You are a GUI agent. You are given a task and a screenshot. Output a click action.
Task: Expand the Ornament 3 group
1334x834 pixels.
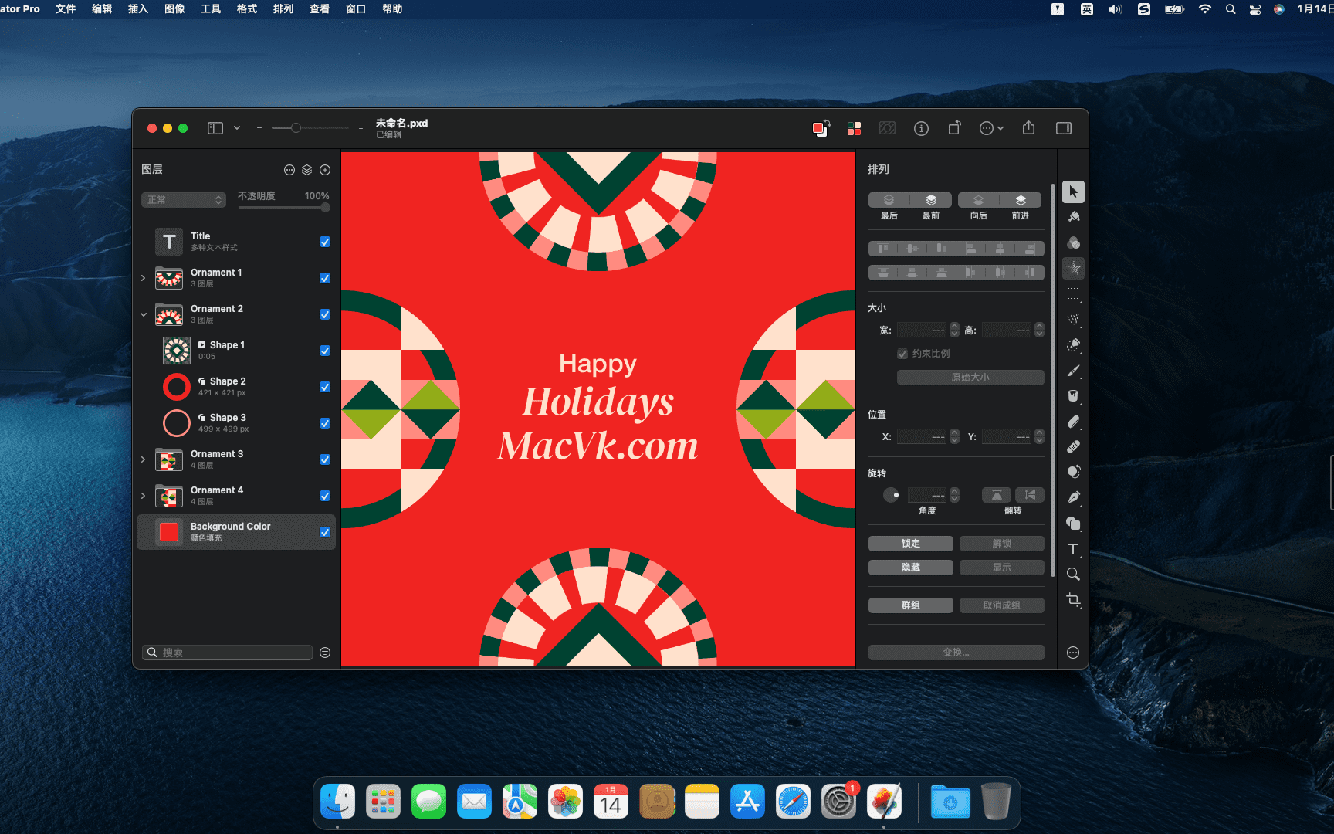[143, 459]
